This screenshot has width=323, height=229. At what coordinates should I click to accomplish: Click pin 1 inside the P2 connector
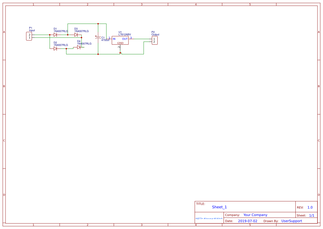[x=154, y=39]
